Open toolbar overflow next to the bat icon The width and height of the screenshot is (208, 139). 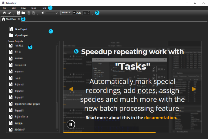coord(13,15)
